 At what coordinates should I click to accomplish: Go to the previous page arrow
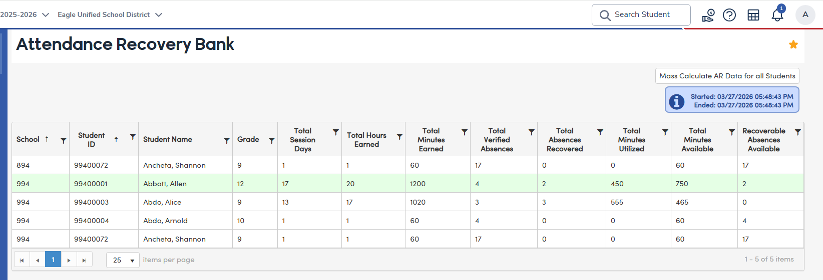38,260
